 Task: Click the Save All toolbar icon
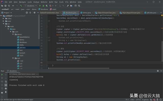pyautogui.click(x=6, y=6)
